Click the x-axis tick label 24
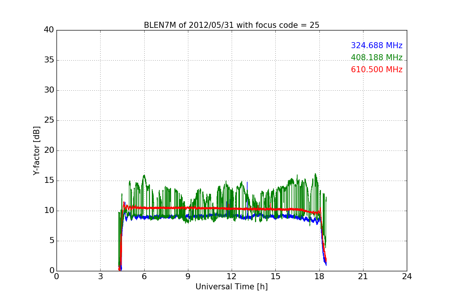The height and width of the screenshot is (301, 452). [x=407, y=277]
